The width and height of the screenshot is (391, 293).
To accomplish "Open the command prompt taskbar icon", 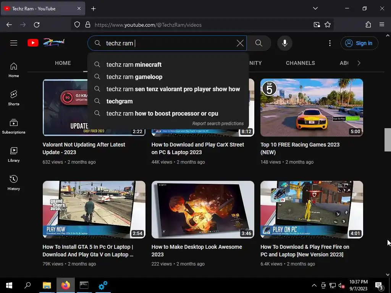I will pos(84,285).
